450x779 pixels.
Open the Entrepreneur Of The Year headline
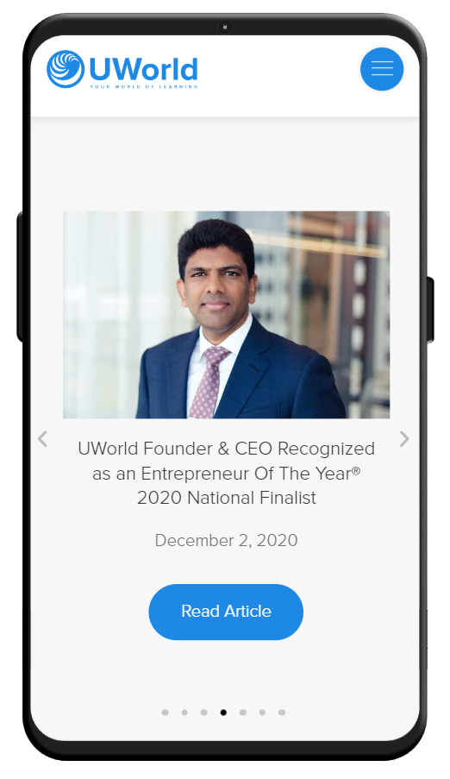[227, 473]
